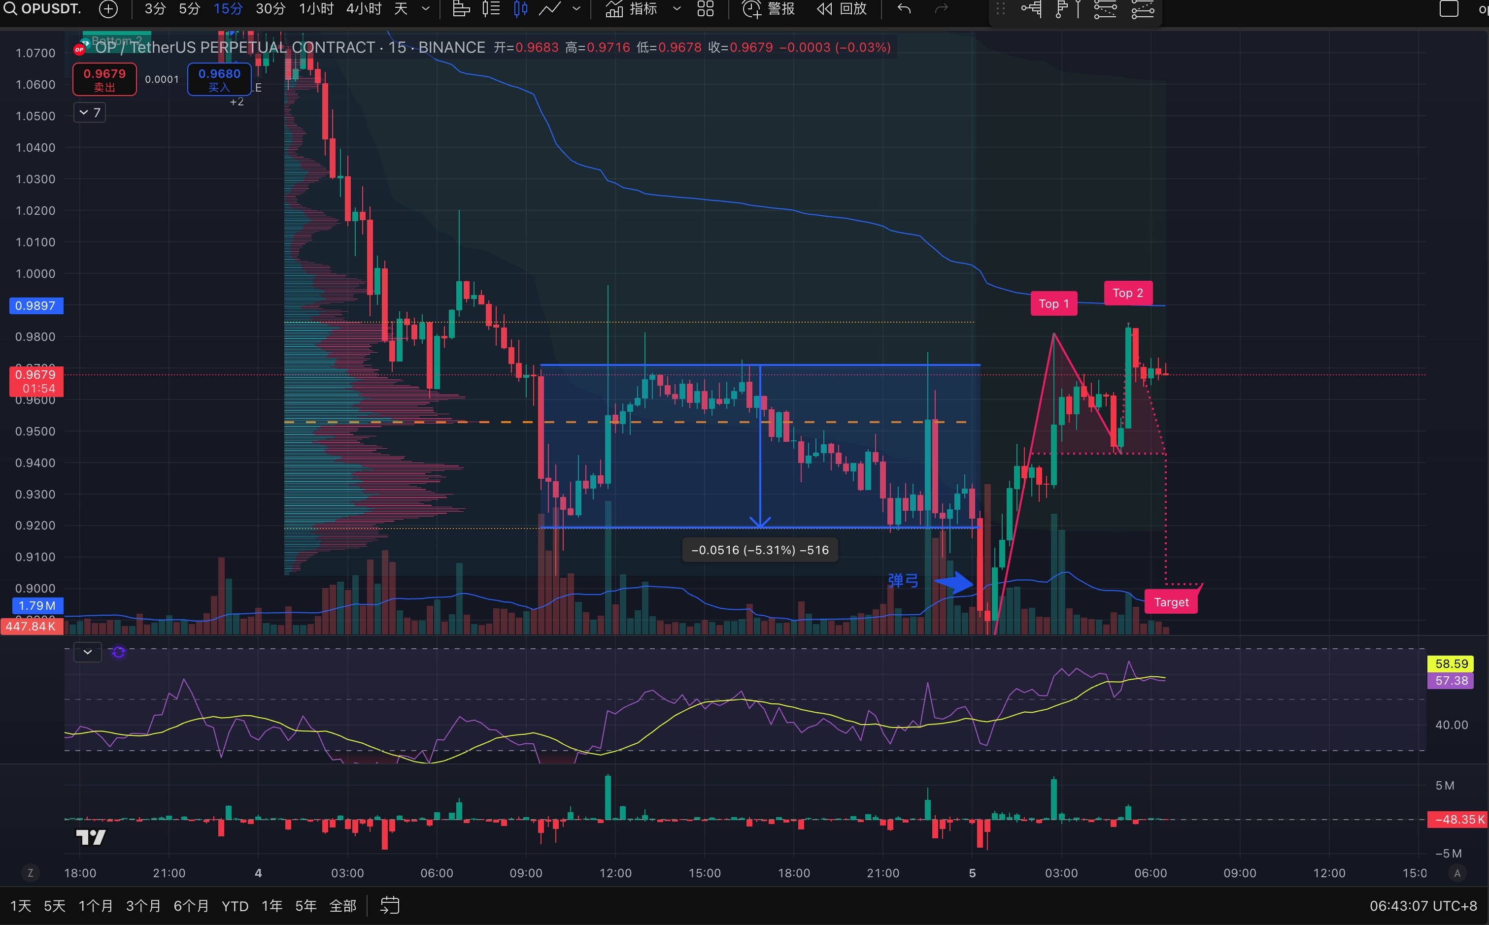Click the add symbol plus icon
This screenshot has width=1489, height=925.
108,8
